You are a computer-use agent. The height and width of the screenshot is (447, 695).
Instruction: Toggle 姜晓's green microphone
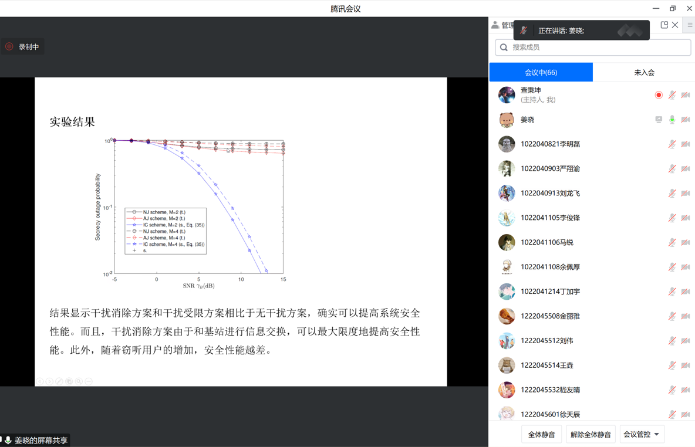coord(672,120)
